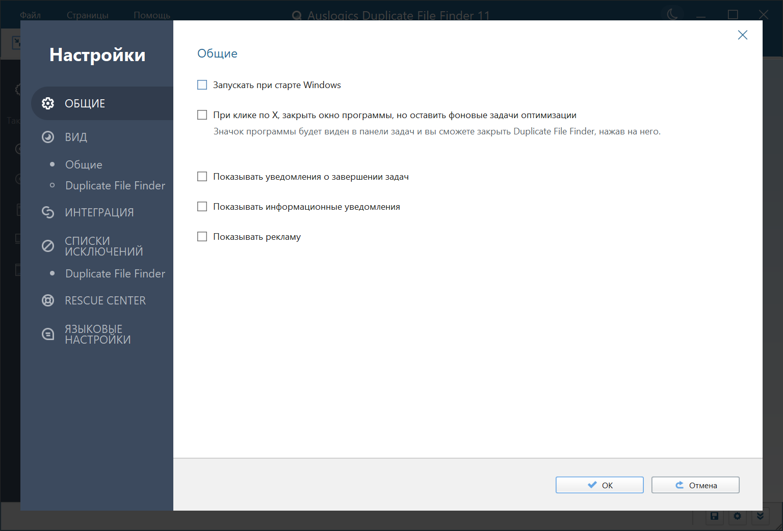Tick 'Показывать информационные уведомления' checkbox
Viewport: 783px width, 531px height.
point(202,207)
